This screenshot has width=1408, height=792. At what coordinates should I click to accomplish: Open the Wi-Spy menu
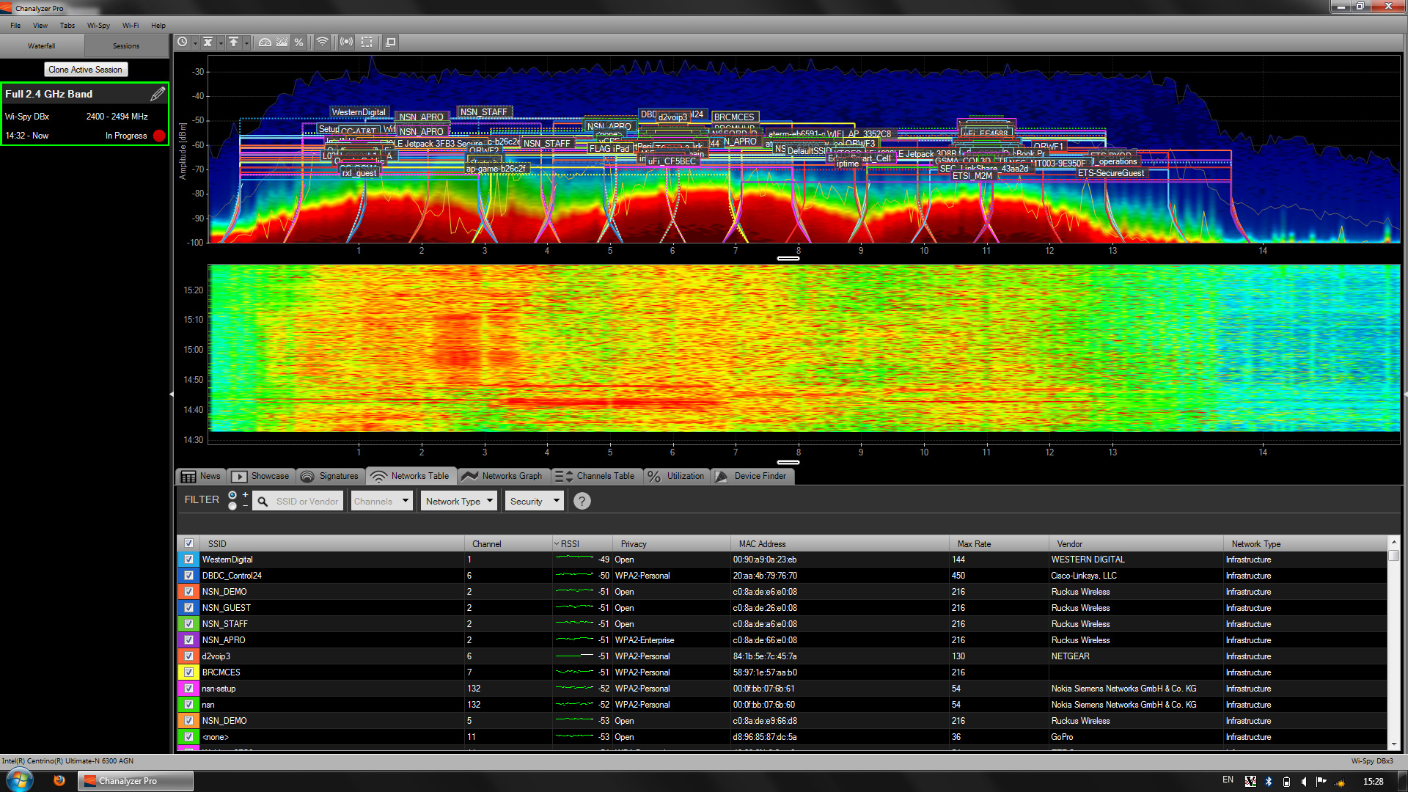[98, 25]
